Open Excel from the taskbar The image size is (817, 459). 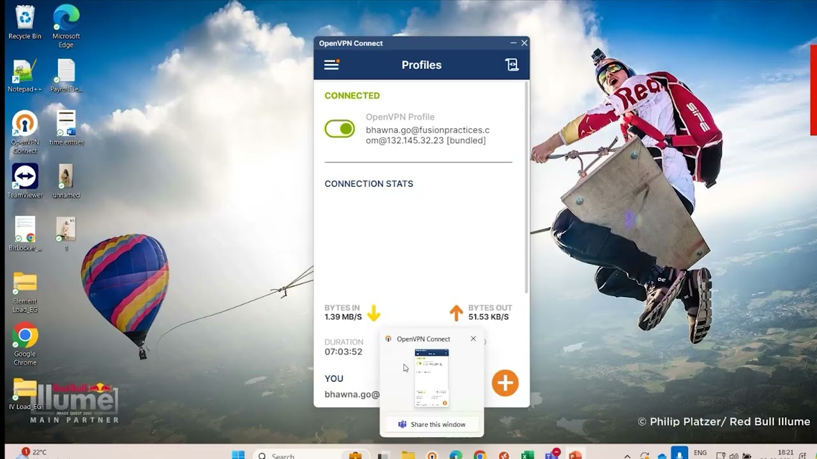[x=527, y=455]
